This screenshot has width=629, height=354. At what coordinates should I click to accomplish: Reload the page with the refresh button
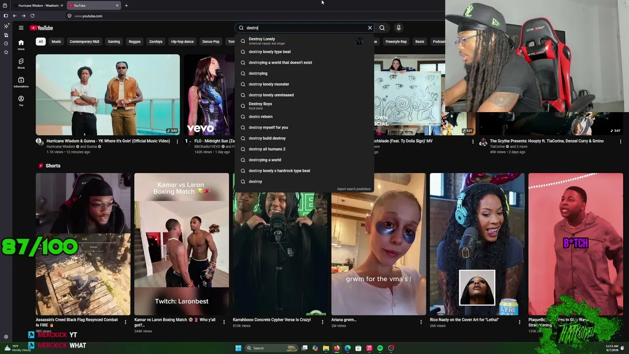(x=32, y=16)
